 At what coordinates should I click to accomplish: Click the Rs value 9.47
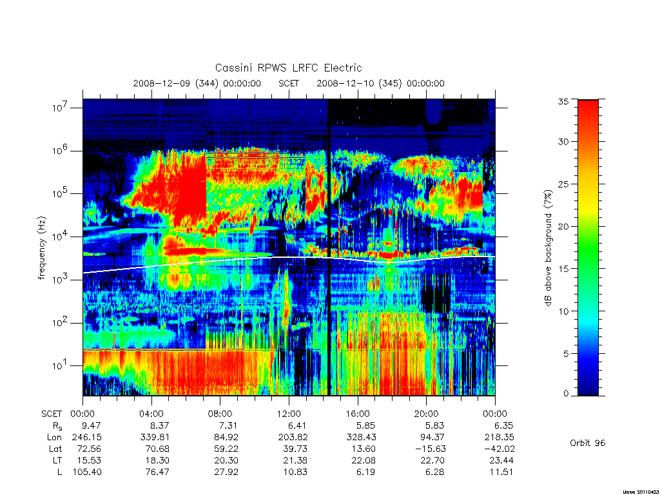92,425
